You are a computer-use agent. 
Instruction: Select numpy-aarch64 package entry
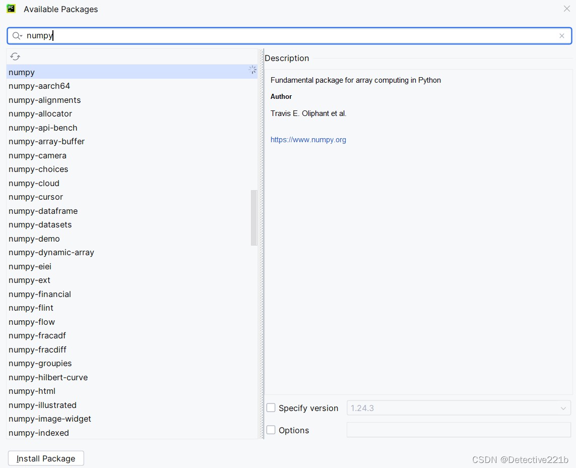pos(39,86)
